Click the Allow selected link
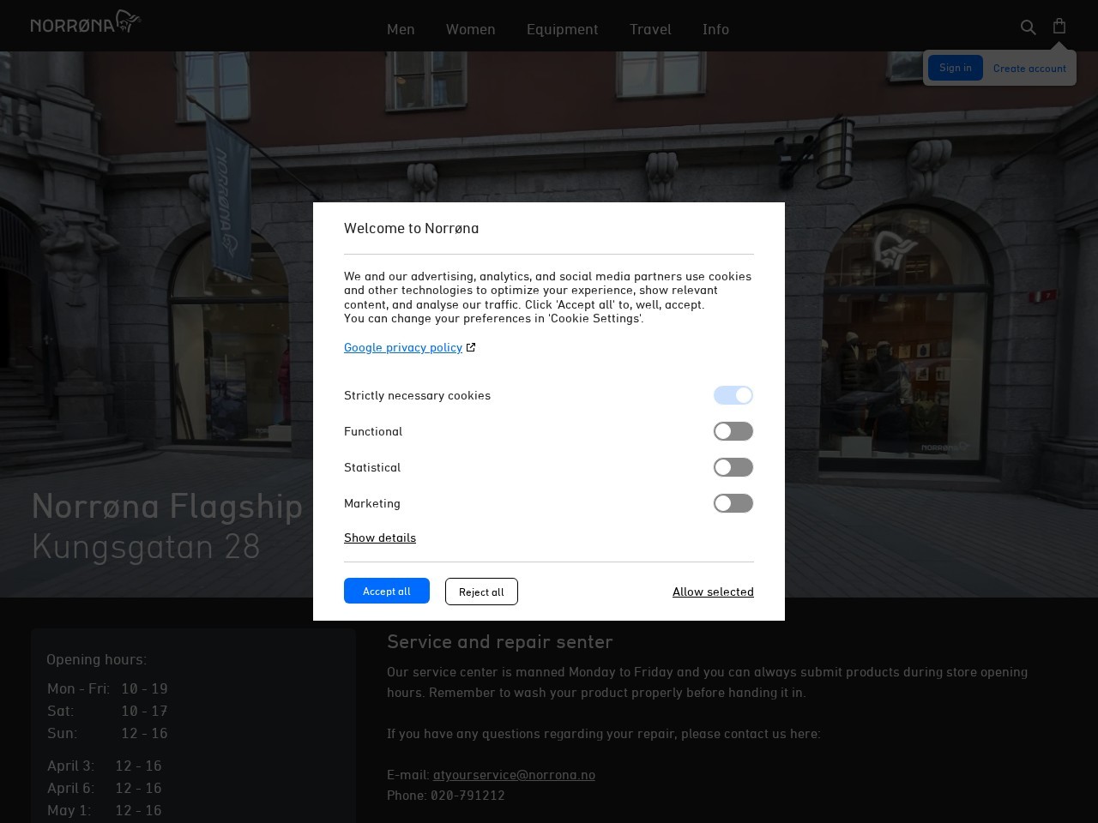Screen dimensions: 1098x823 [713, 592]
